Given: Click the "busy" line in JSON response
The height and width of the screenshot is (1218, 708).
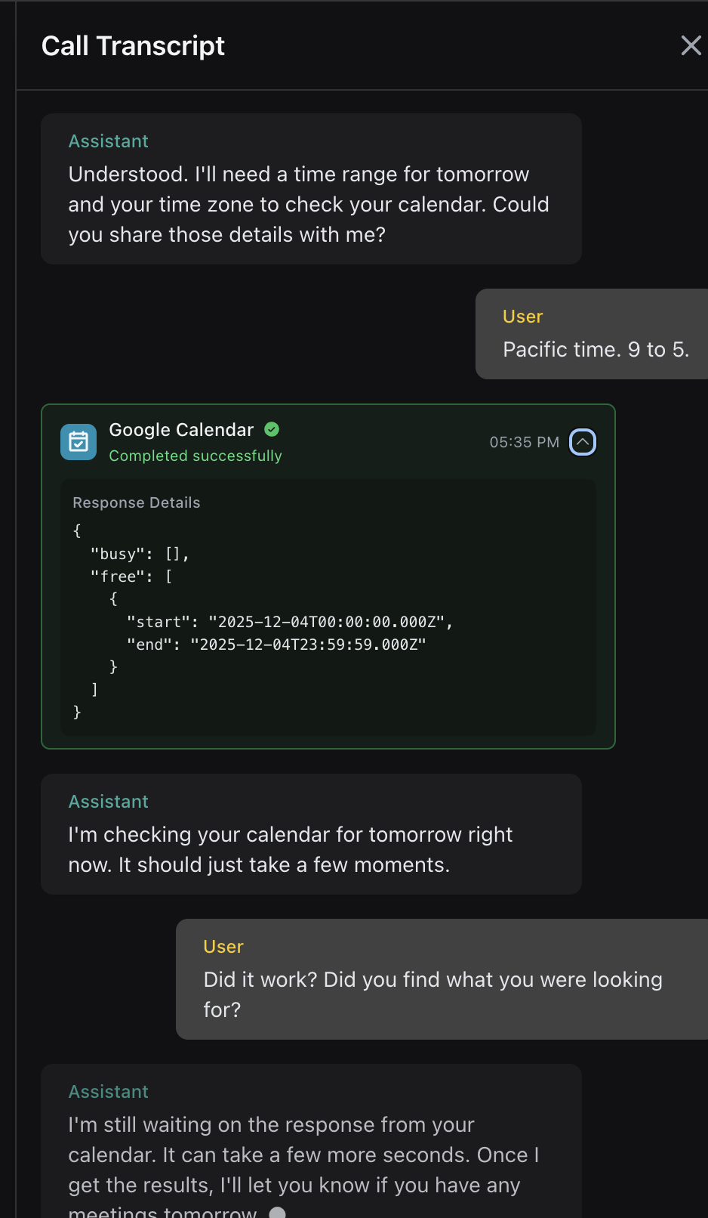Looking at the screenshot, I should pos(140,554).
